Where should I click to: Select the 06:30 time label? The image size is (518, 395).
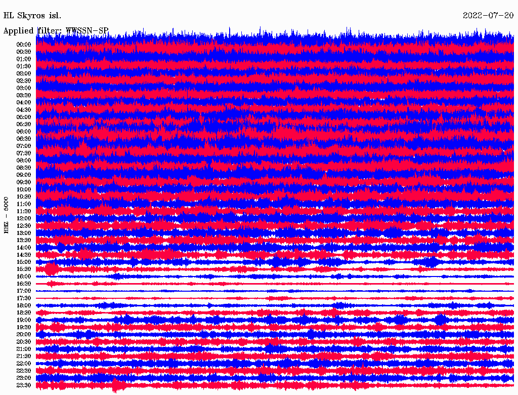(24, 139)
